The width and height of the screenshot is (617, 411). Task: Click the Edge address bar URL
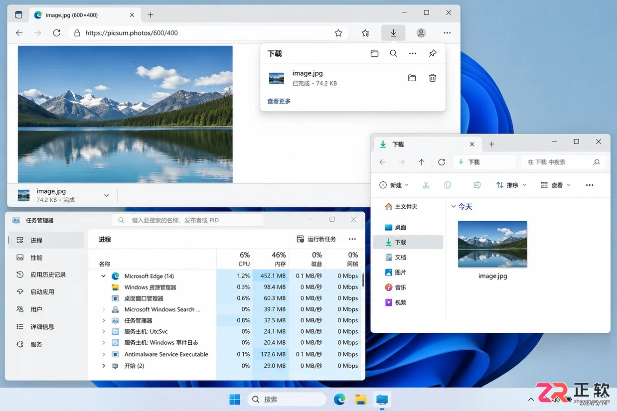tap(132, 33)
